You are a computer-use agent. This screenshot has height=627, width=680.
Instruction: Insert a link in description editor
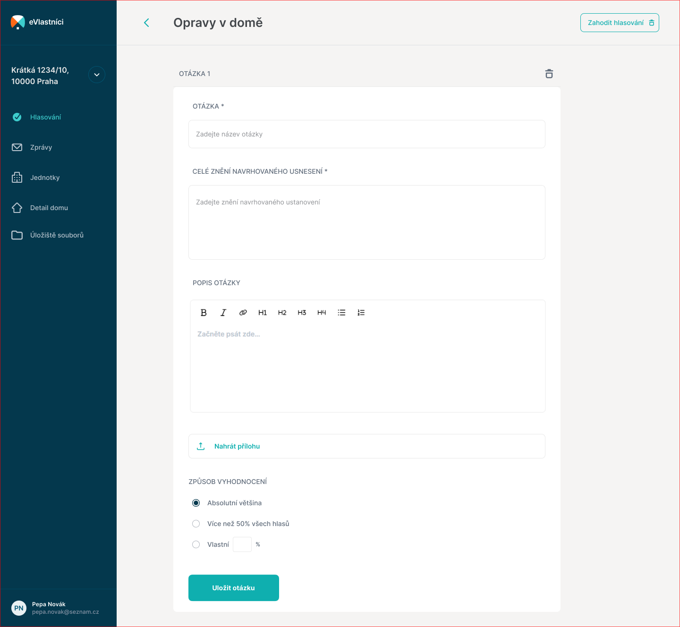243,313
